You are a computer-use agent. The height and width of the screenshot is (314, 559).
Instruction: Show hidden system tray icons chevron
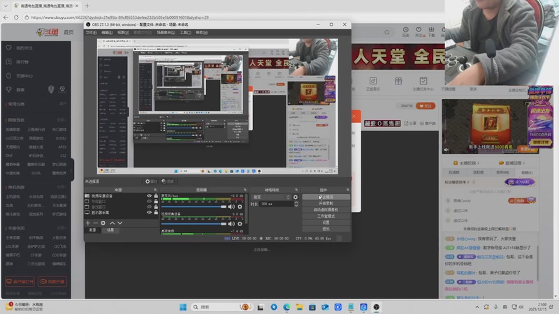click(x=477, y=307)
